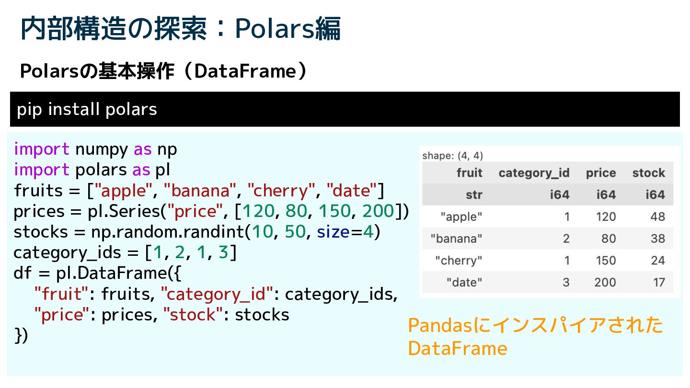The image size is (690, 388).
Task: Click the orange "Pandasにインスパイアされた" caption
Action: pyautogui.click(x=535, y=326)
